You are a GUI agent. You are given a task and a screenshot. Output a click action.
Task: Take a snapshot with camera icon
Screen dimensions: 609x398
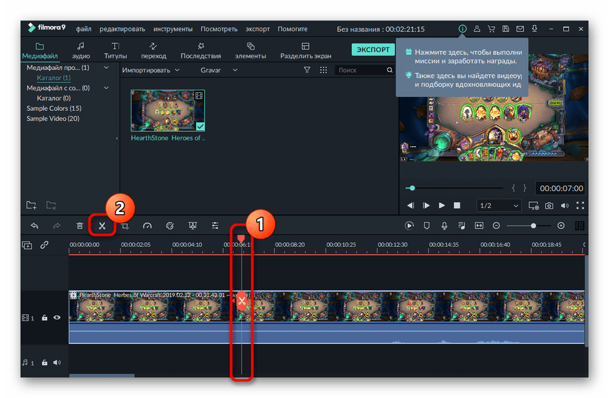(549, 206)
